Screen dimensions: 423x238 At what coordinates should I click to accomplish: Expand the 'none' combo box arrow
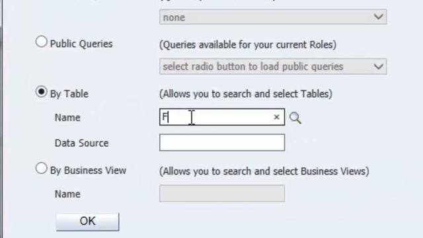point(379,17)
